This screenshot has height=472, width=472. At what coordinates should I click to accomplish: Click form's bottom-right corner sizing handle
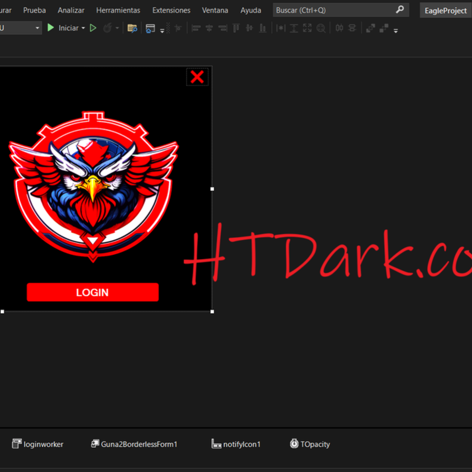tap(212, 312)
